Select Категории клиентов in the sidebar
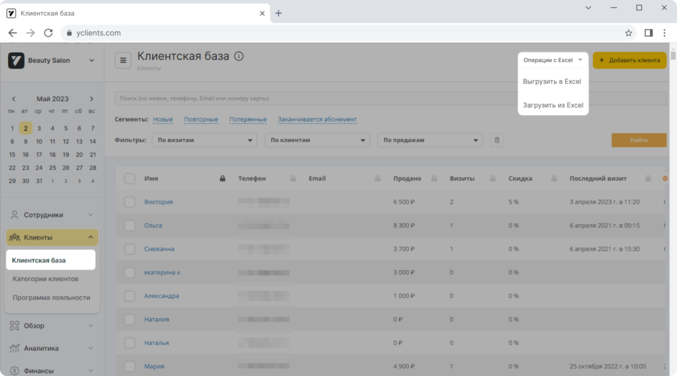 click(46, 279)
